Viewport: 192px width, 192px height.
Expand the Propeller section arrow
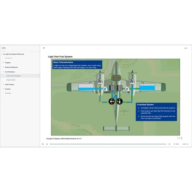click(3, 62)
